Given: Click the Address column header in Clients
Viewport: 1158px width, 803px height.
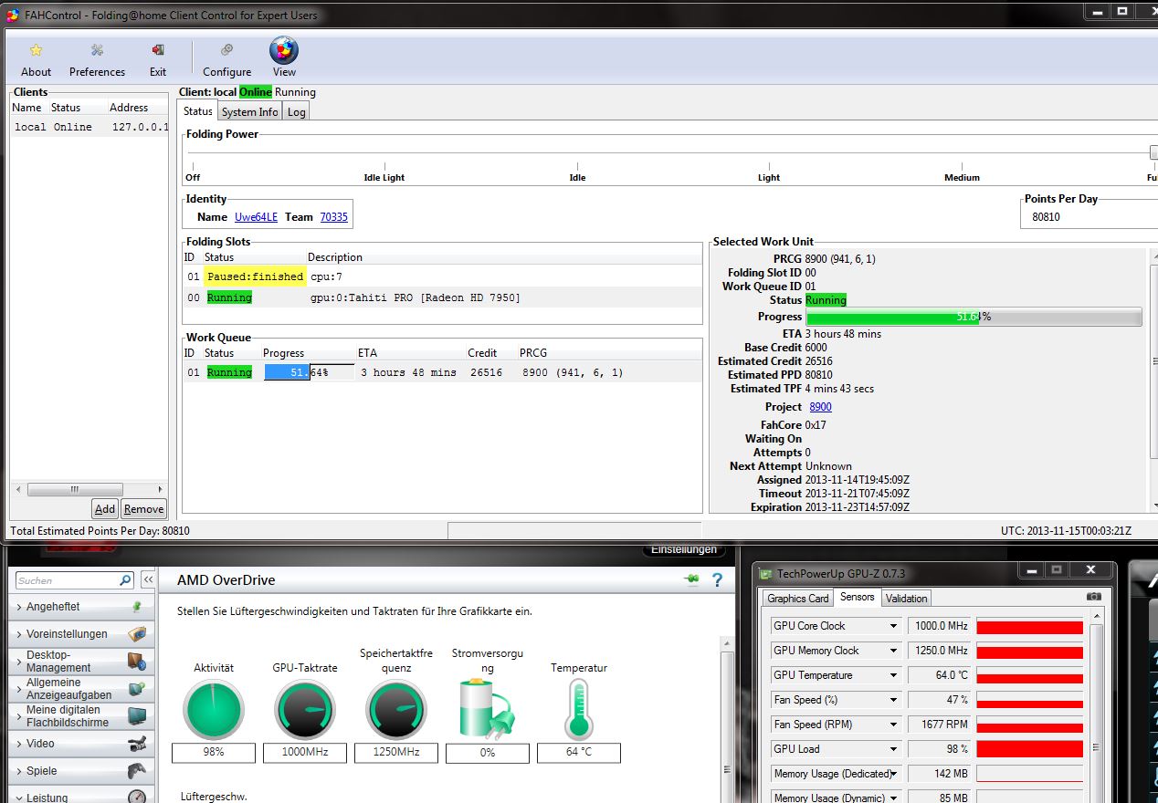Looking at the screenshot, I should point(137,108).
